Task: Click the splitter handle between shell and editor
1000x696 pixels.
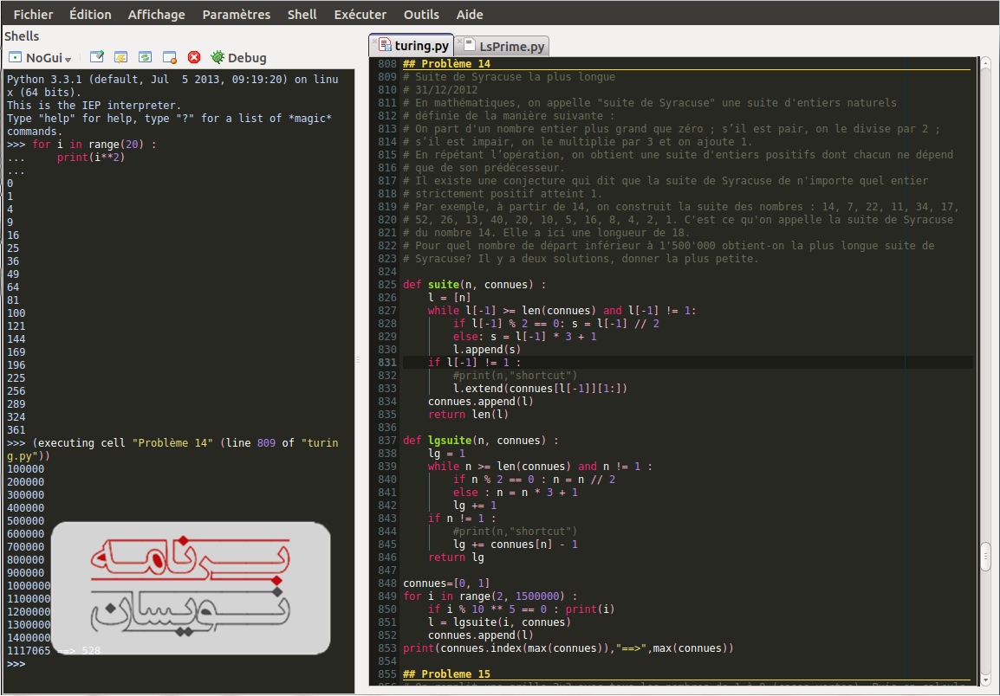Action: click(x=358, y=359)
